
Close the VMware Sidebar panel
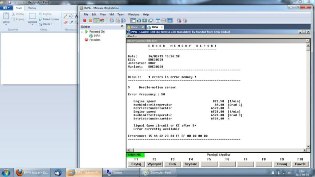tap(122, 26)
